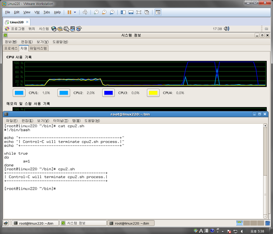Open 편집(E) menu in system monitor

pos(27,42)
